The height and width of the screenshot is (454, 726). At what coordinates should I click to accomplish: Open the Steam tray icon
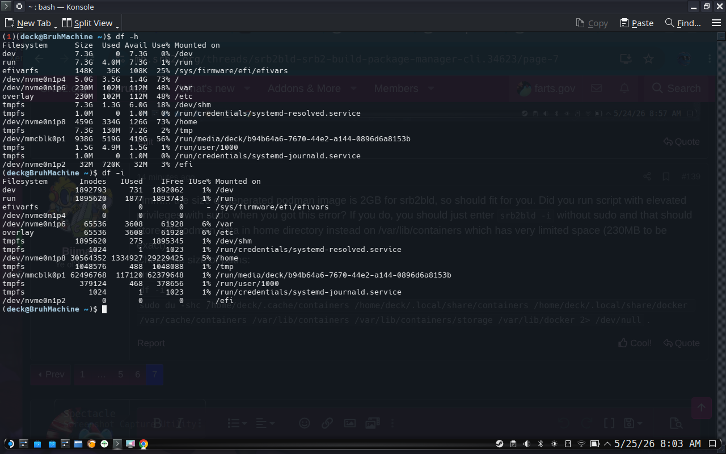tap(500, 444)
